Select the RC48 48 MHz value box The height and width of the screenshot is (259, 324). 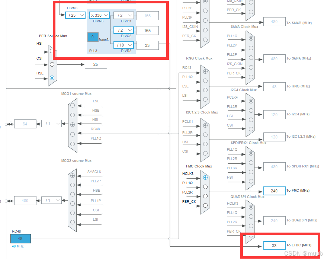[20, 239]
